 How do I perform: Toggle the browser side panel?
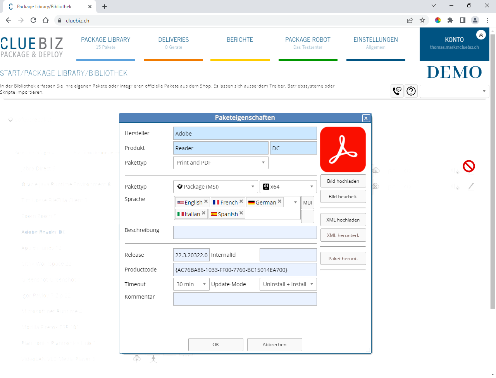pos(463,20)
